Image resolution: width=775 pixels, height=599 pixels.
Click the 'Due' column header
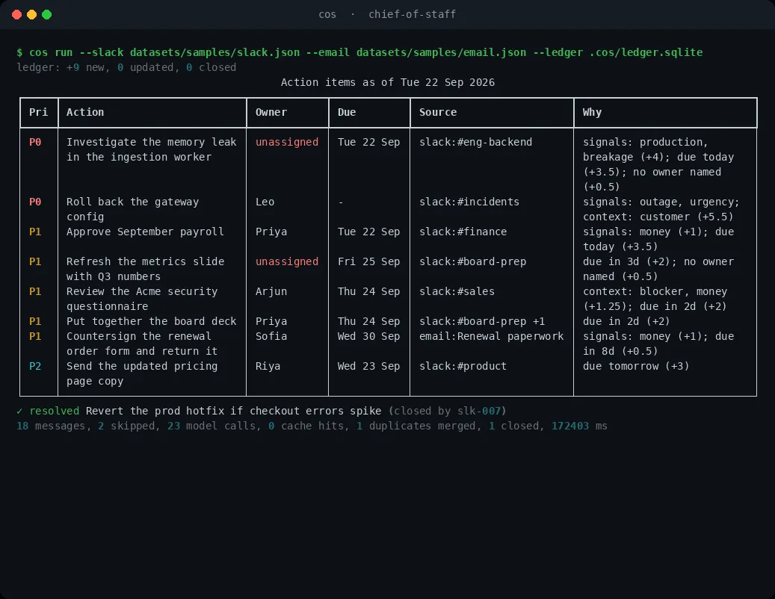[347, 112]
